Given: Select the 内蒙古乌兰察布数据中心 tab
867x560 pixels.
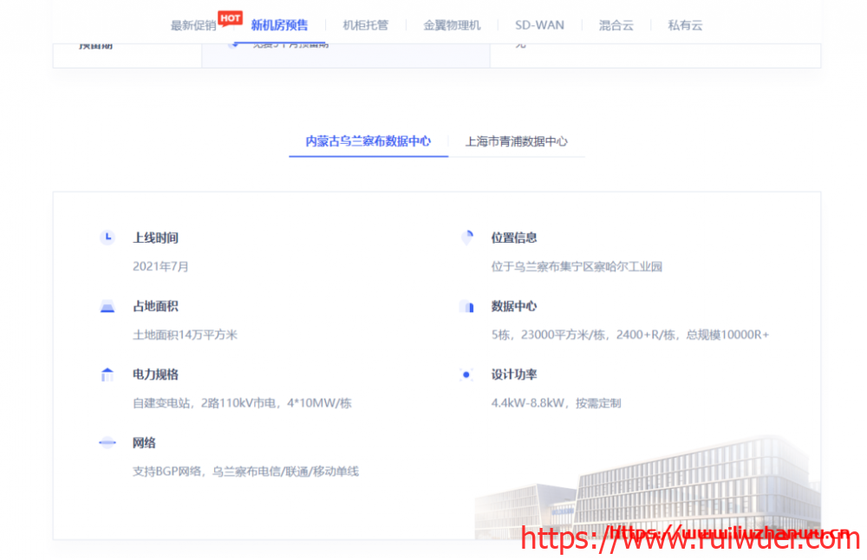Looking at the screenshot, I should (368, 141).
